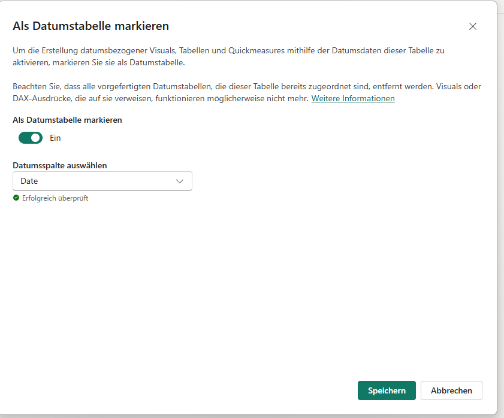Click the white knob of the toggle
The width and height of the screenshot is (504, 418).
coord(35,138)
